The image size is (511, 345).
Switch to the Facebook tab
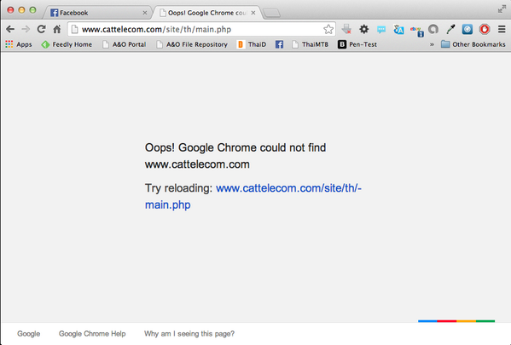coord(98,13)
